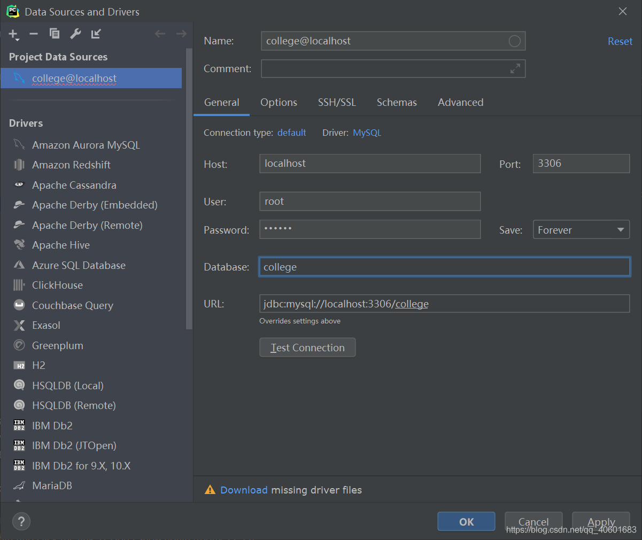Select Azure SQL Database driver icon
The width and height of the screenshot is (642, 540).
(19, 265)
